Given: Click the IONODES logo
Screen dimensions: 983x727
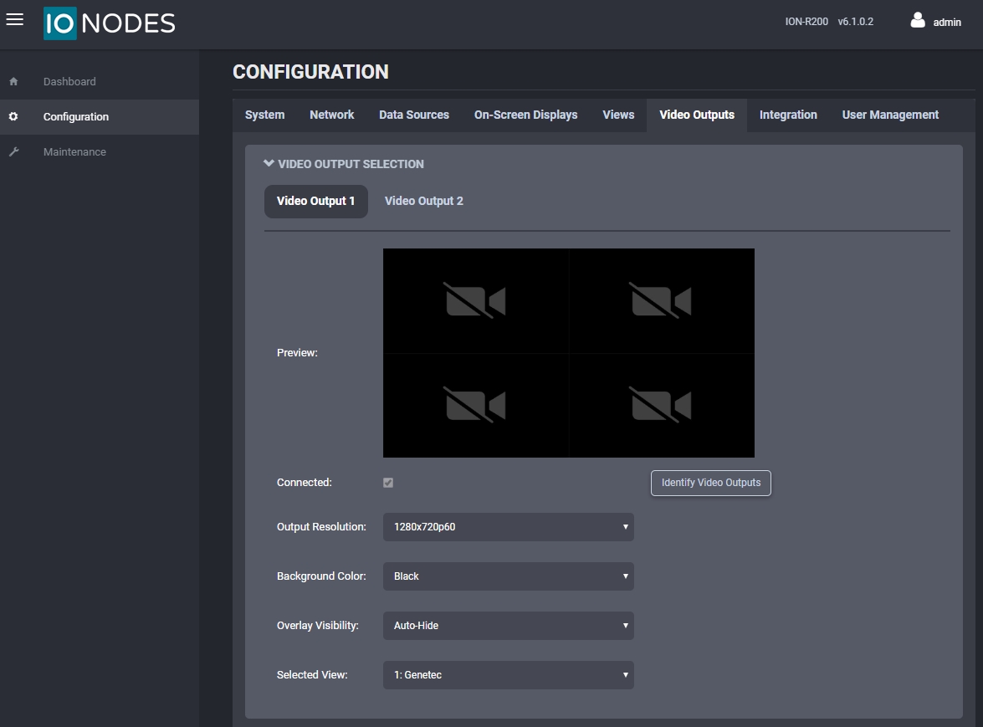Looking at the screenshot, I should 110,23.
